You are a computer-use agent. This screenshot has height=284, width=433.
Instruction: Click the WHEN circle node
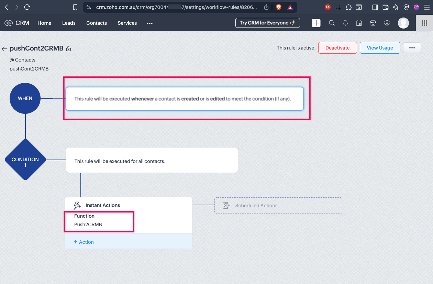pos(25,98)
